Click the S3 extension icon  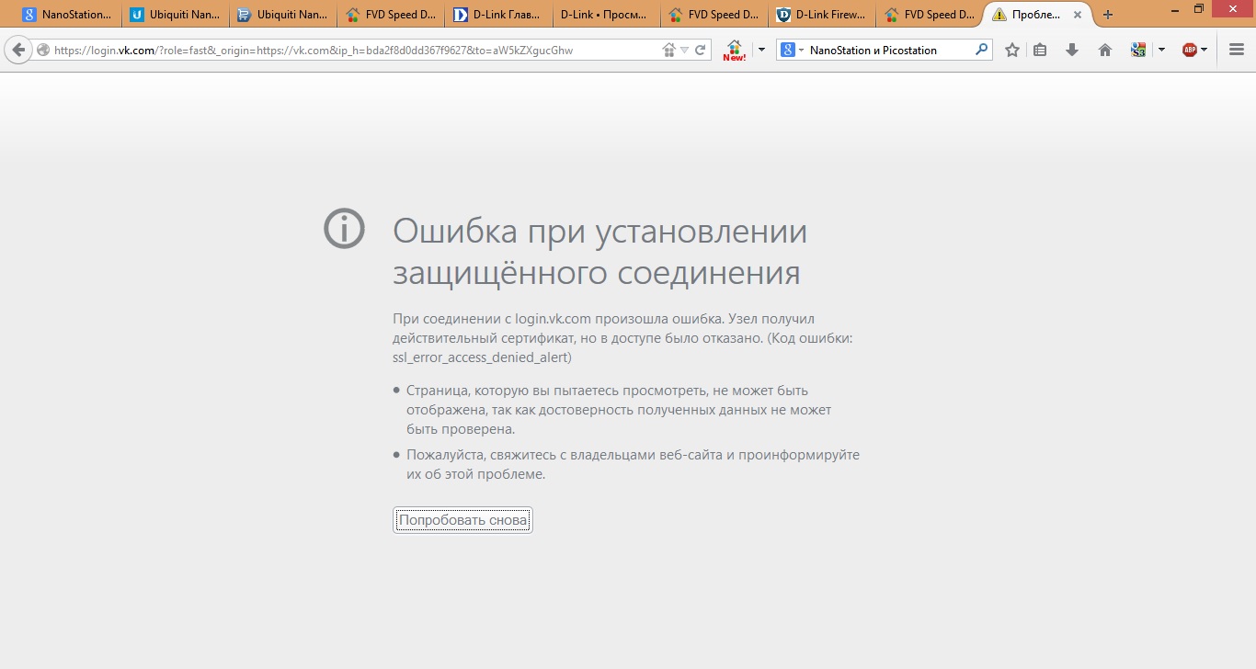(1138, 51)
